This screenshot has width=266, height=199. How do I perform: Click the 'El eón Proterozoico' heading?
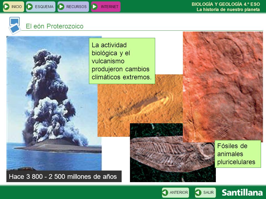55,26
